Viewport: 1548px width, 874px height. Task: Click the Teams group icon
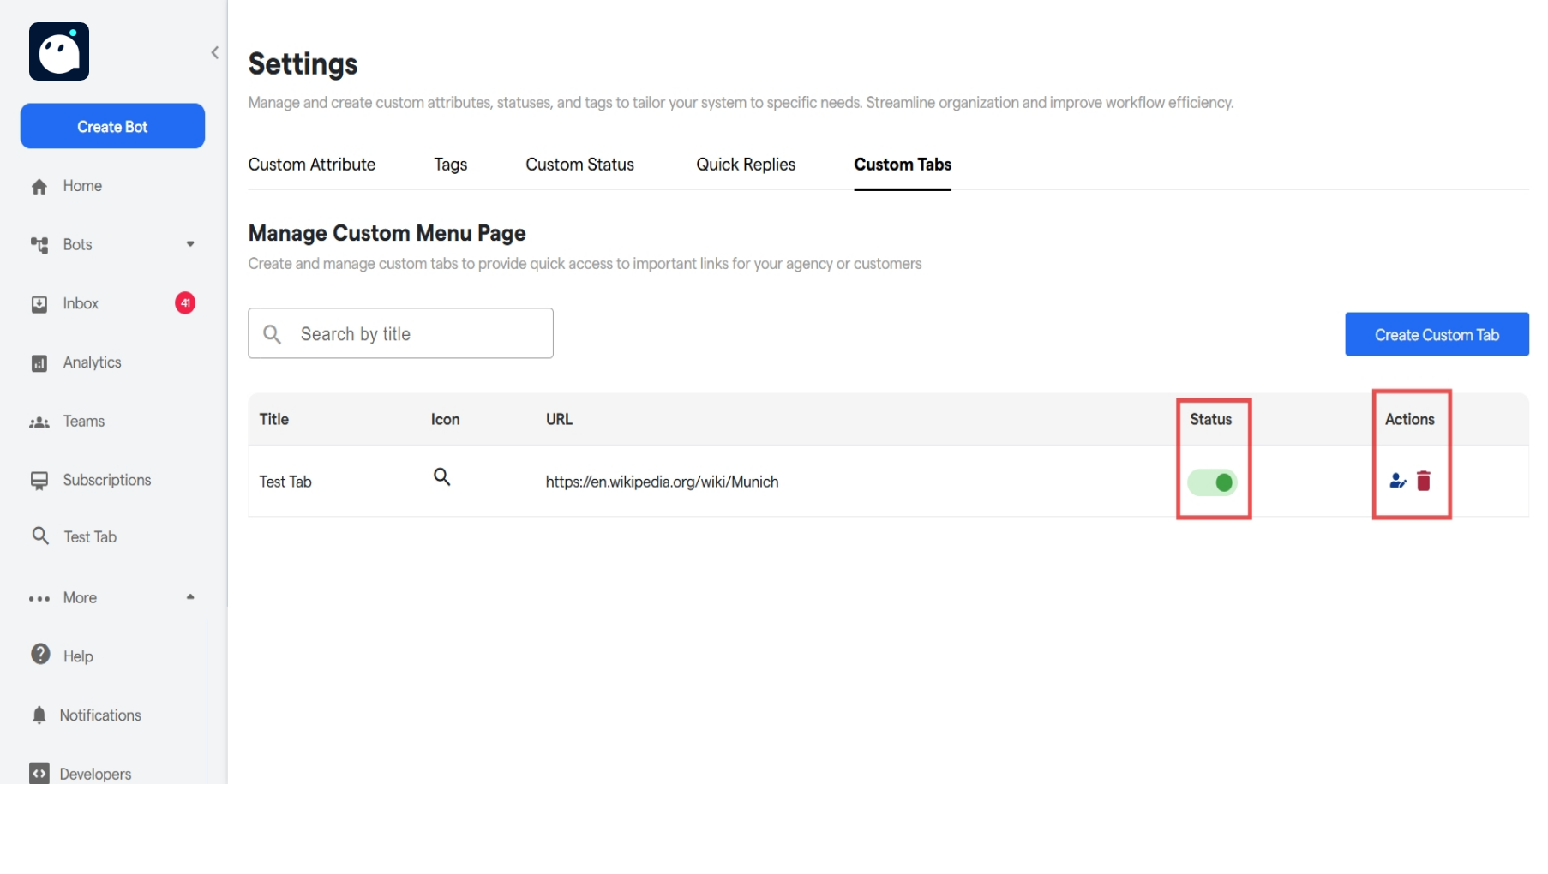click(x=39, y=422)
